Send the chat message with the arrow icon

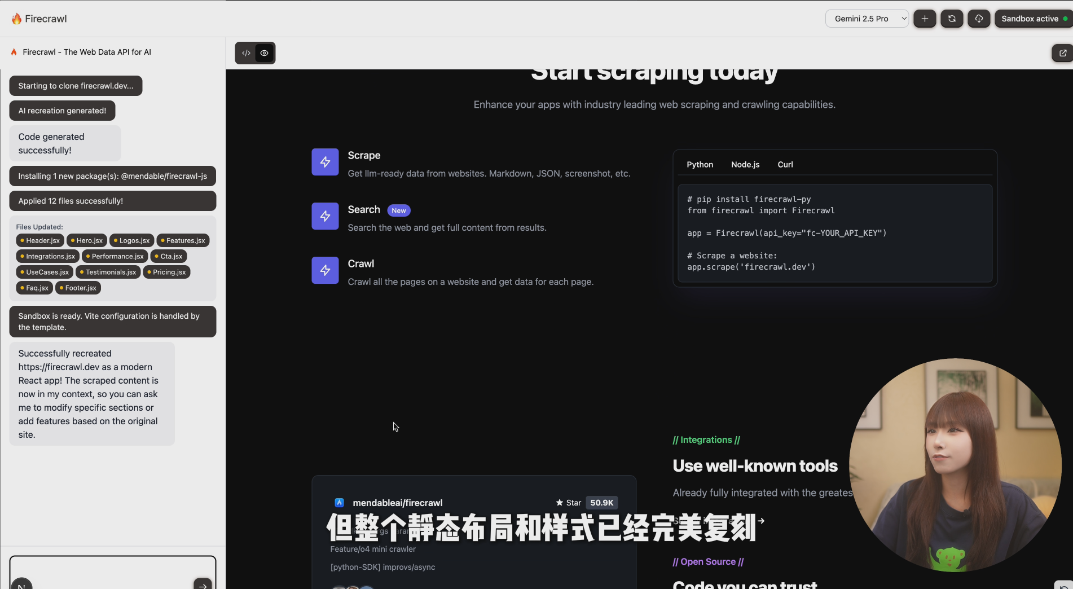[x=202, y=586]
